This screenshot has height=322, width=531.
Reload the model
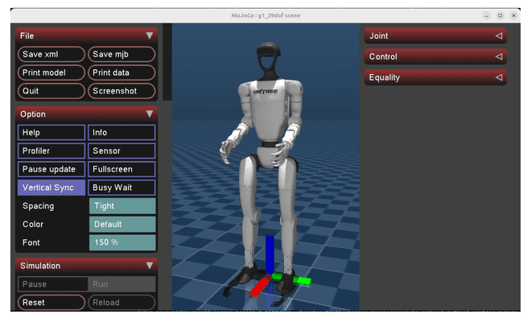(x=121, y=303)
